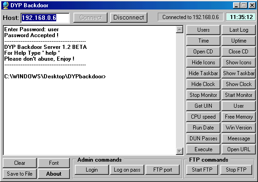Click the 'Enter Password: user' line
The width and height of the screenshot is (258, 182).
tap(31, 29)
